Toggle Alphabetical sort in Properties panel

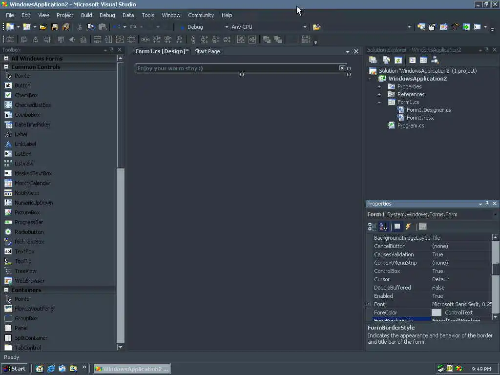383,227
